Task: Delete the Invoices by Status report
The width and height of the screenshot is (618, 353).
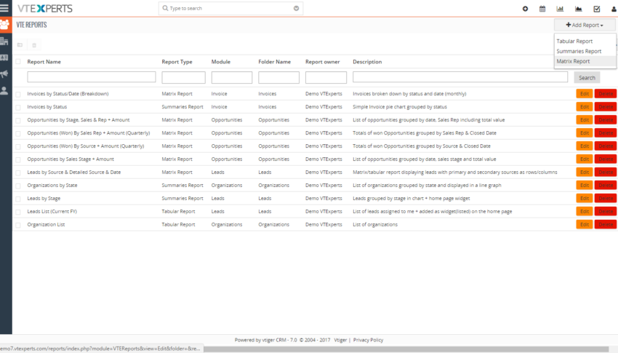Action: click(606, 107)
